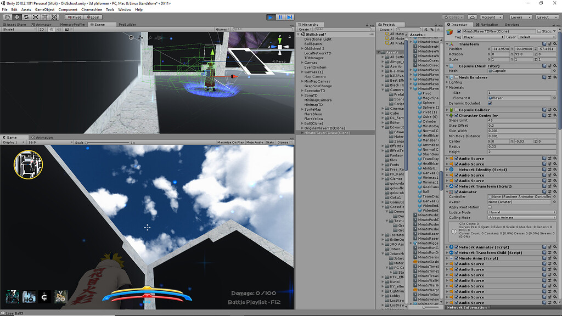Select the Rect Transform tool
Image resolution: width=562 pixels, height=316 pixels.
tap(44, 17)
